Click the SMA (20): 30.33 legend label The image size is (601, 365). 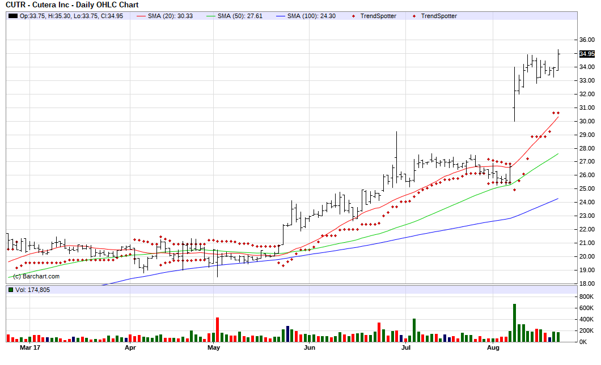pyautogui.click(x=170, y=16)
